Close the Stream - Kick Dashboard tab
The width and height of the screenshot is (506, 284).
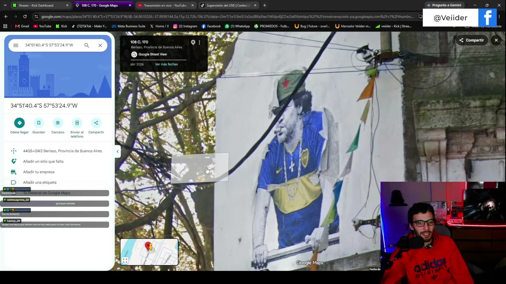[x=67, y=6]
